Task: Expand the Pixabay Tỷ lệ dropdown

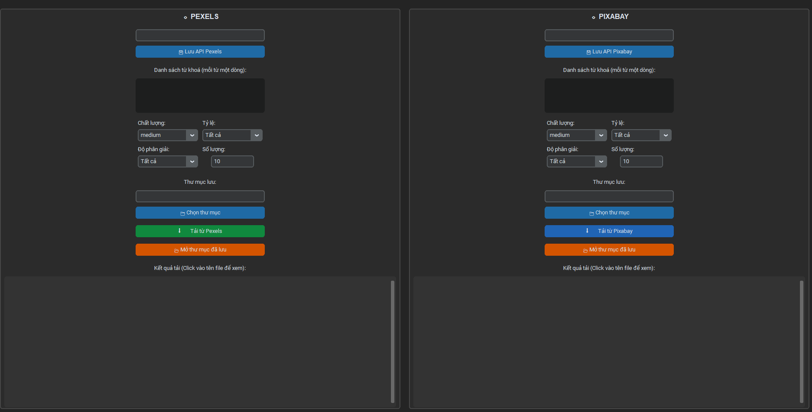Action: (641, 135)
